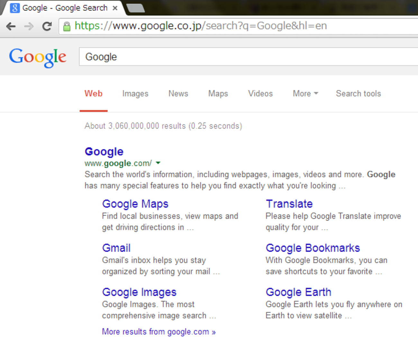418x350 pixels.
Task: Click 'With Google Bookmarks, you can' text
Action: [x=327, y=260]
